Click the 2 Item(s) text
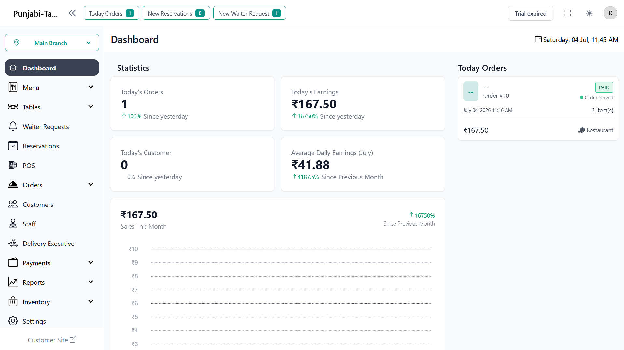Viewport: 624px width, 350px height. click(602, 110)
